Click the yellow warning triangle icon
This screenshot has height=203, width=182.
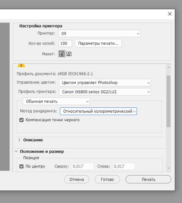21,65
